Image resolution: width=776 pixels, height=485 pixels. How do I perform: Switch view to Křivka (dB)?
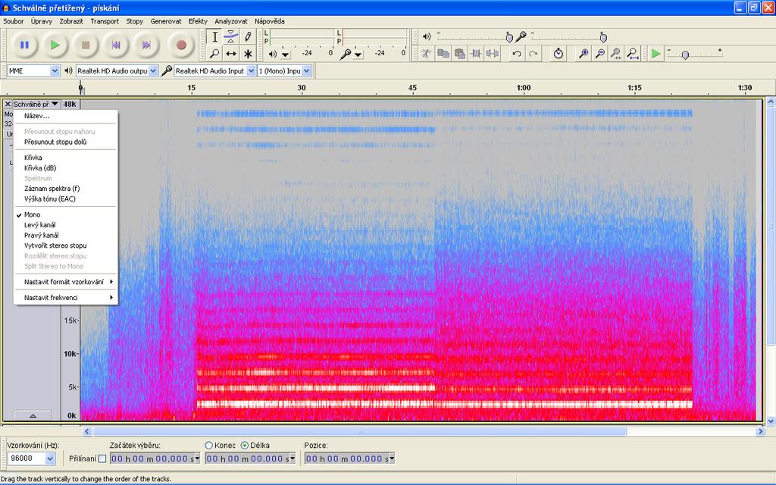(66, 167)
